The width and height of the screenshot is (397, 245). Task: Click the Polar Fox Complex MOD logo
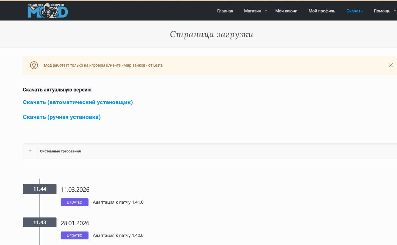point(48,11)
